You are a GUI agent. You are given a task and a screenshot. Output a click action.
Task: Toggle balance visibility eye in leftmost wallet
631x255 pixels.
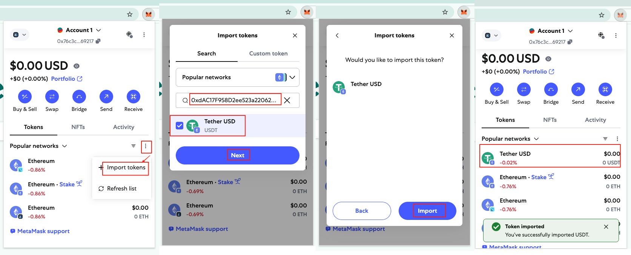77,66
